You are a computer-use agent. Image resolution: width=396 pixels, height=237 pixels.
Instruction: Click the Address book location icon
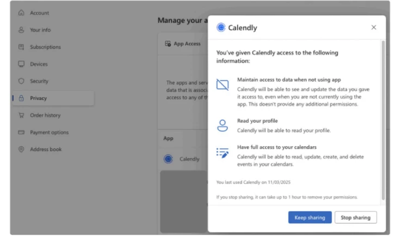click(x=21, y=149)
